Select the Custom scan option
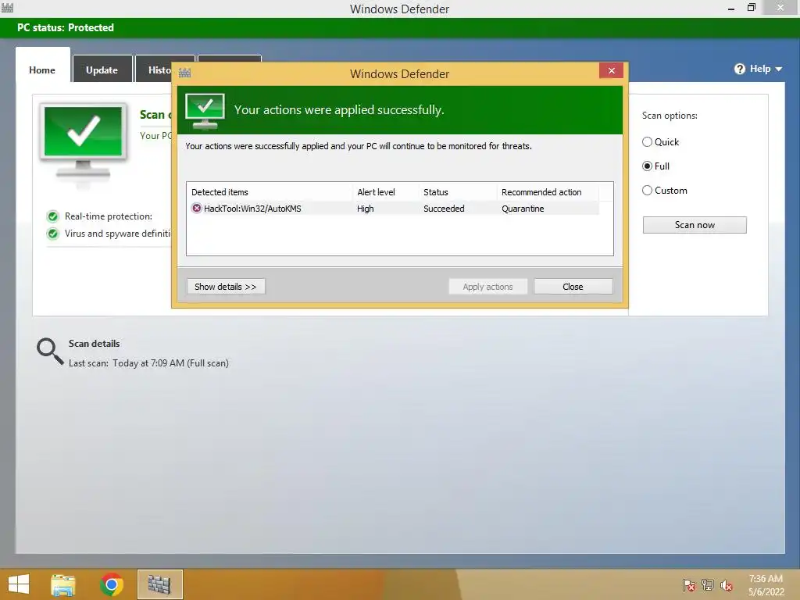This screenshot has width=800, height=600. (648, 191)
